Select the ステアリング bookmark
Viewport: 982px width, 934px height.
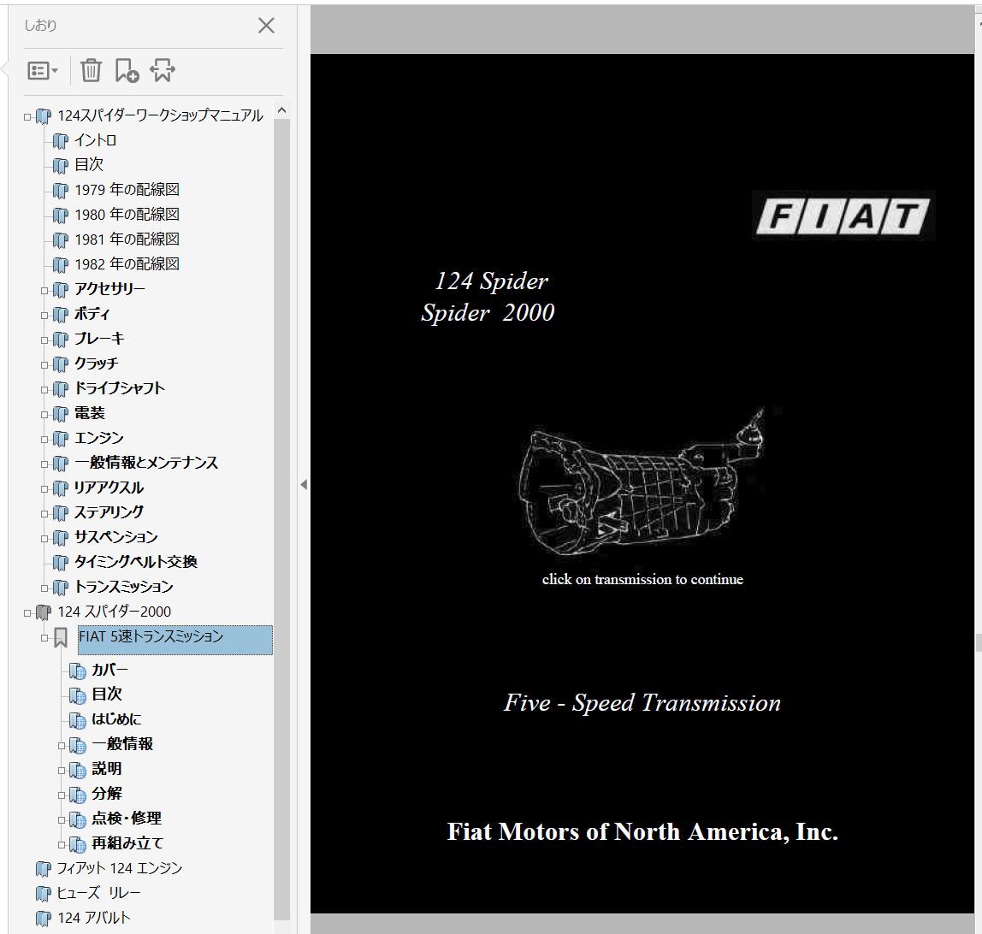109,512
